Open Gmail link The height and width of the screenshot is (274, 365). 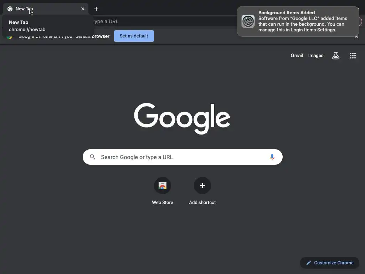coord(297,55)
